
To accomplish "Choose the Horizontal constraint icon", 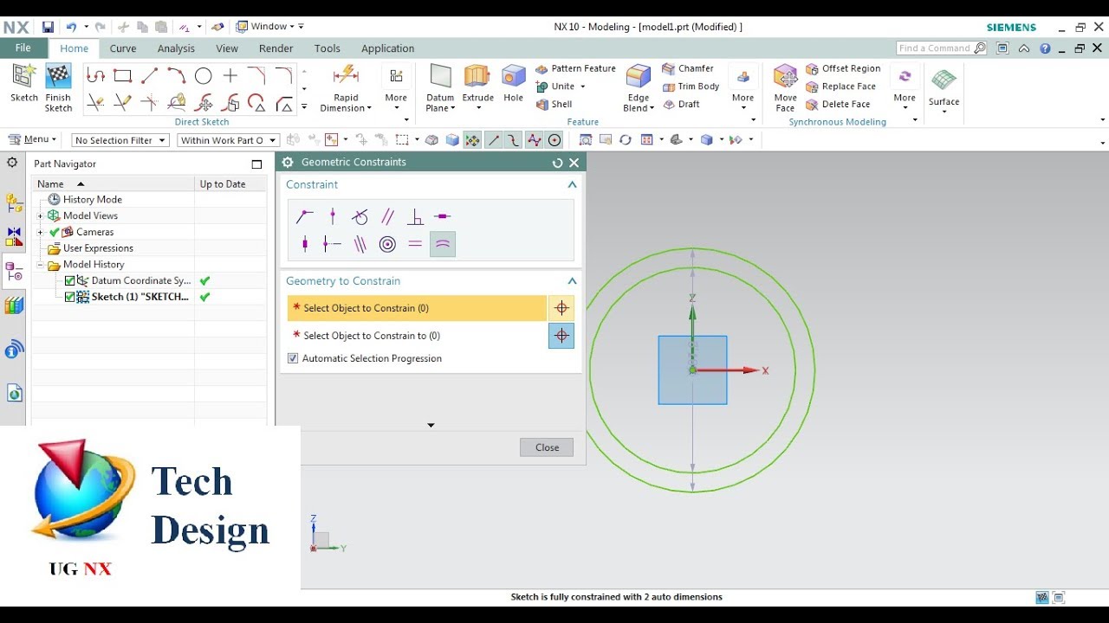I will click(x=443, y=216).
